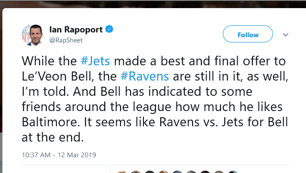The width and height of the screenshot is (306, 173).
Task: Dismiss tweet overlay via dark backdrop
Action: (153, 4)
